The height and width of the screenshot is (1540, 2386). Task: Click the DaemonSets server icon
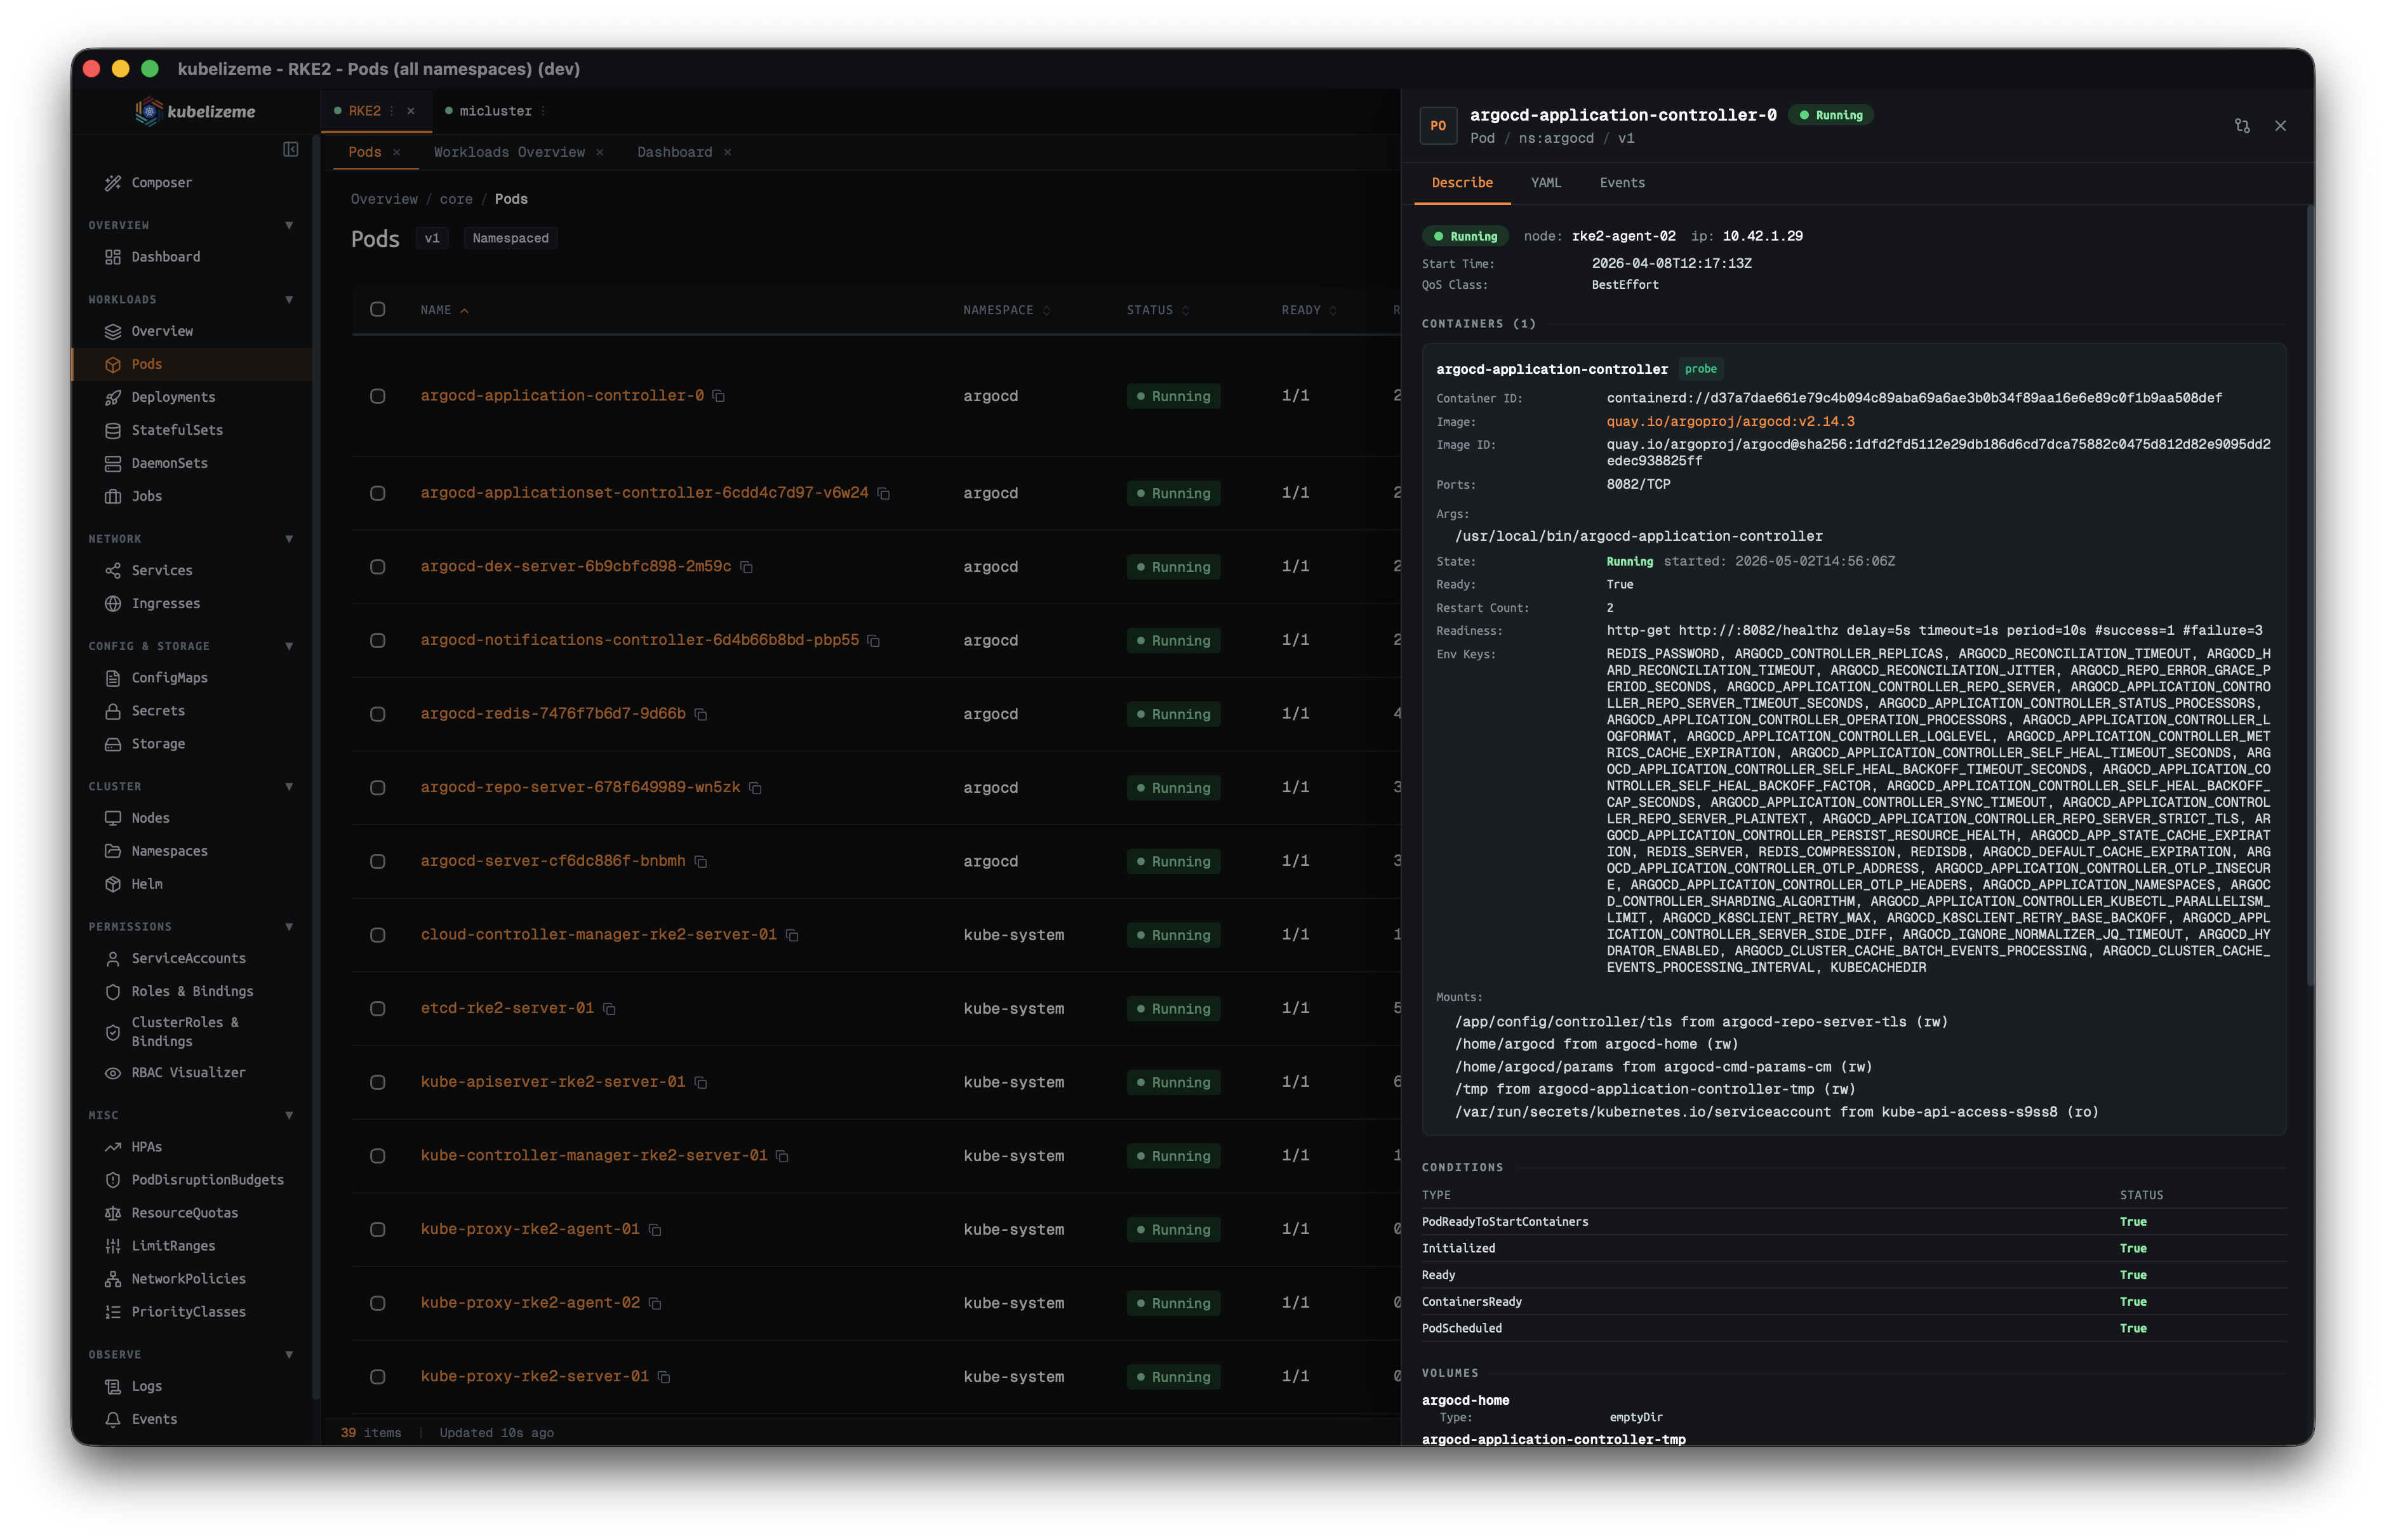coord(113,463)
